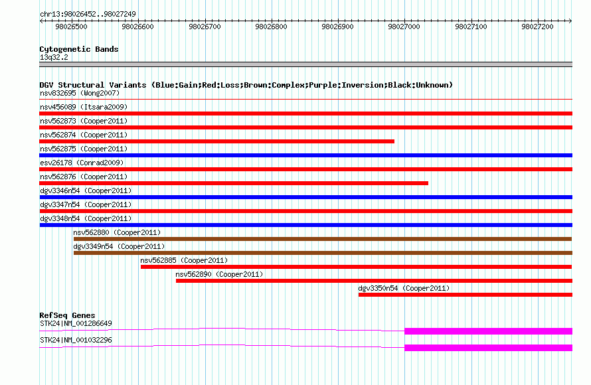The height and width of the screenshot is (385, 591).
Task: Click the dgv3347n54 (Cooper2011) label
Action: pyautogui.click(x=86, y=204)
